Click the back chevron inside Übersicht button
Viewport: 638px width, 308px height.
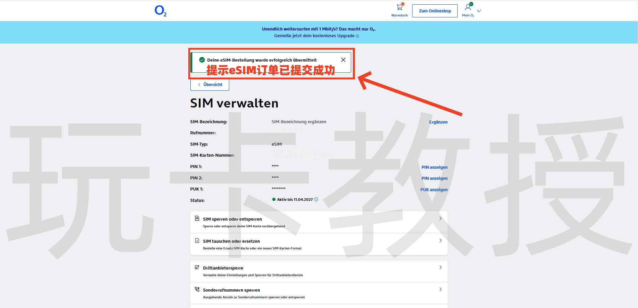coord(199,85)
